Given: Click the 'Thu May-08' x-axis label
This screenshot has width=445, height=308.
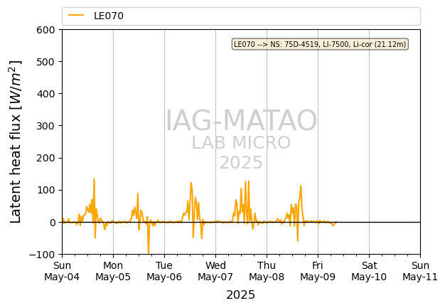Looking at the screenshot, I should (x=267, y=271).
